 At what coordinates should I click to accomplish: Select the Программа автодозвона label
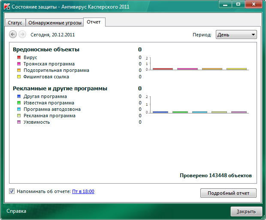pos(52,109)
